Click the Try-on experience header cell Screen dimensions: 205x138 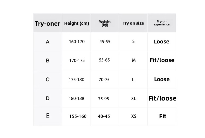point(162,23)
